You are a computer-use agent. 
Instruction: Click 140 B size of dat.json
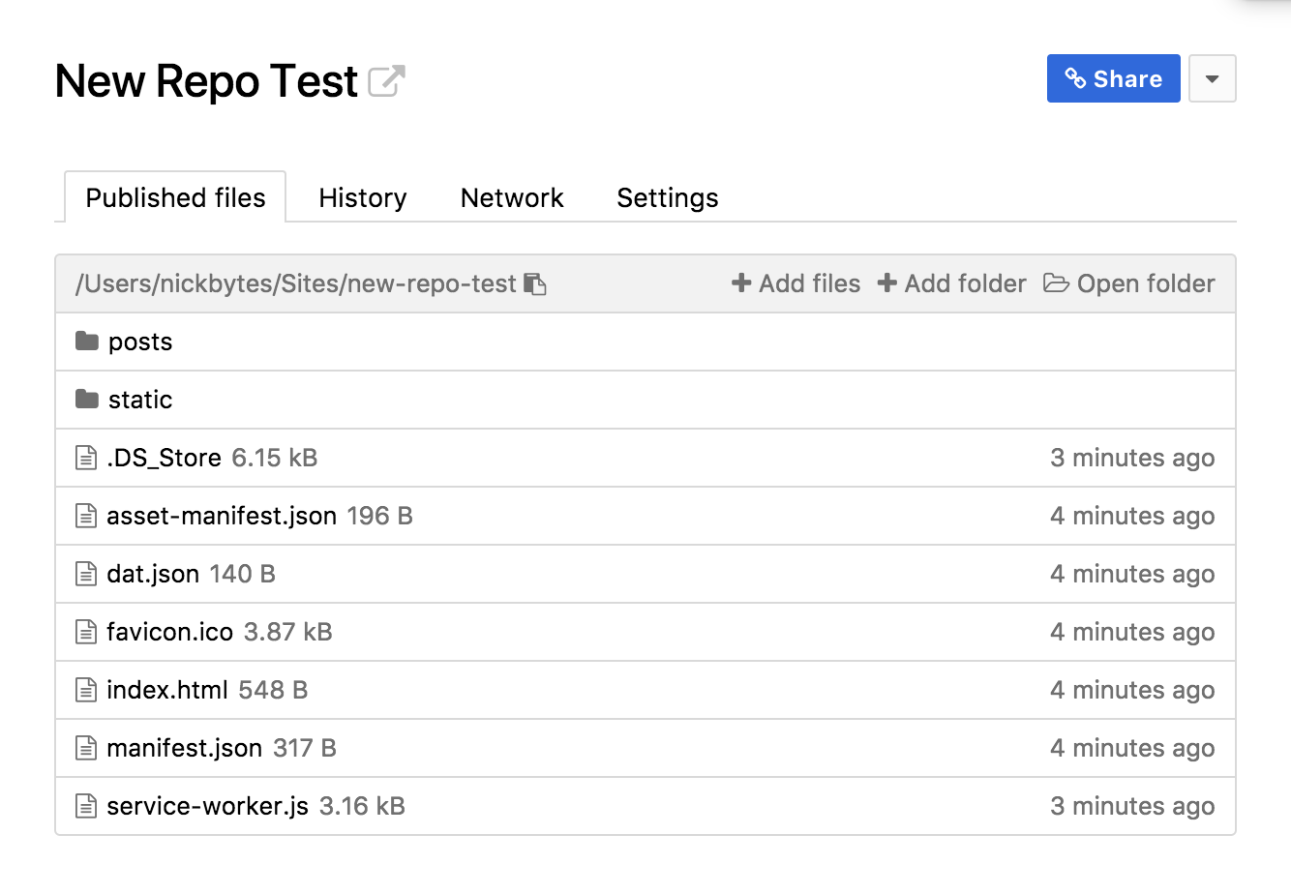click(x=243, y=574)
